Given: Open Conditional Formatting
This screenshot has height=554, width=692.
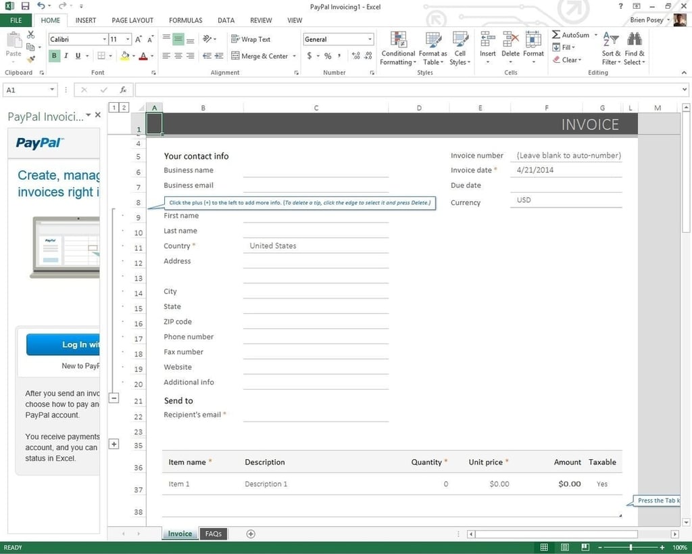Looking at the screenshot, I should [398, 49].
